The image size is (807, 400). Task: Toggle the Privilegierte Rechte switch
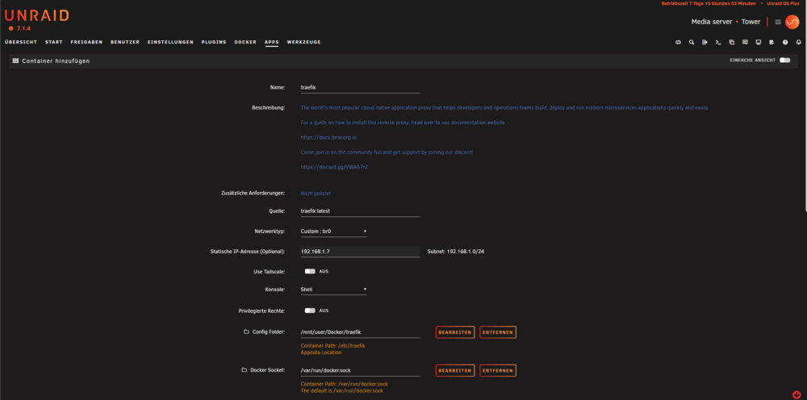pos(310,310)
